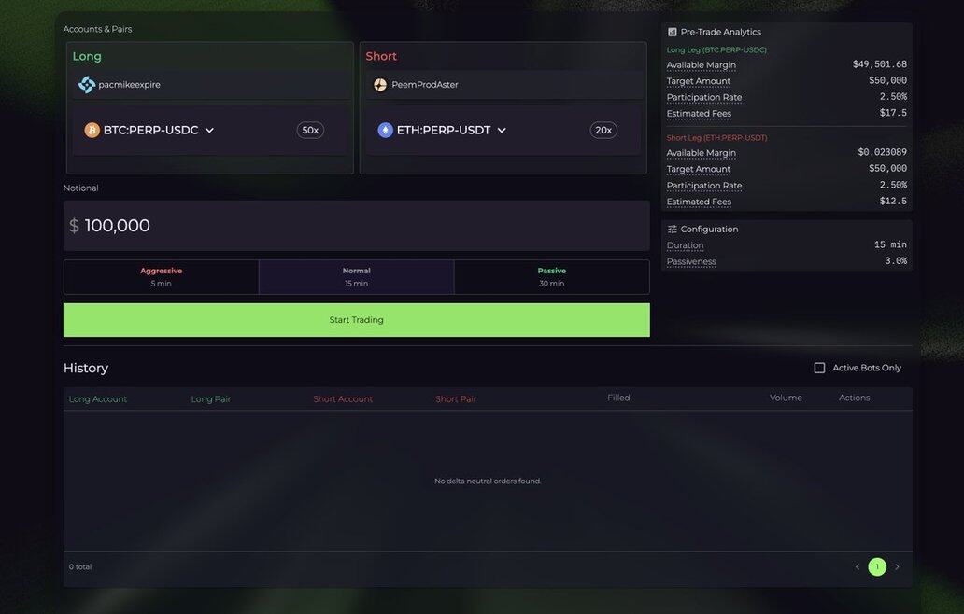Click page 1 pagination button
Viewport: 964px width, 614px height.
coord(877,567)
